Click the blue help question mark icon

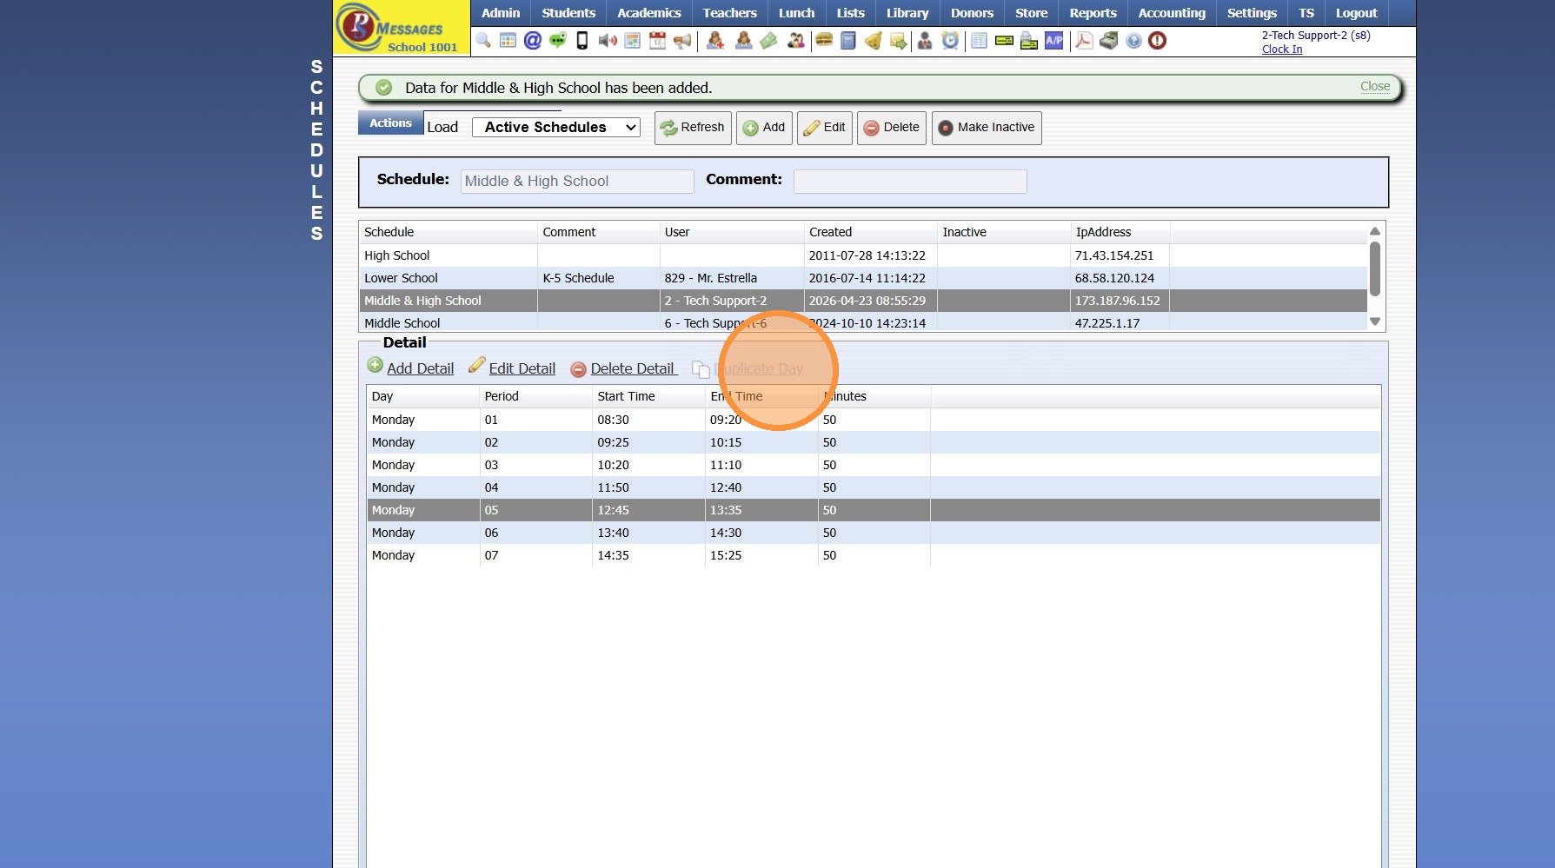tap(1133, 41)
